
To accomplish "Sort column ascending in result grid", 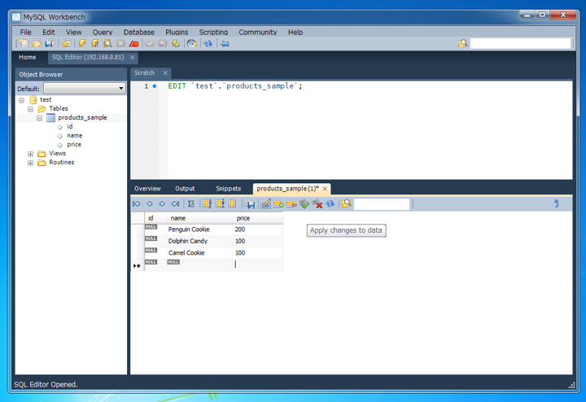I will pos(207,203).
